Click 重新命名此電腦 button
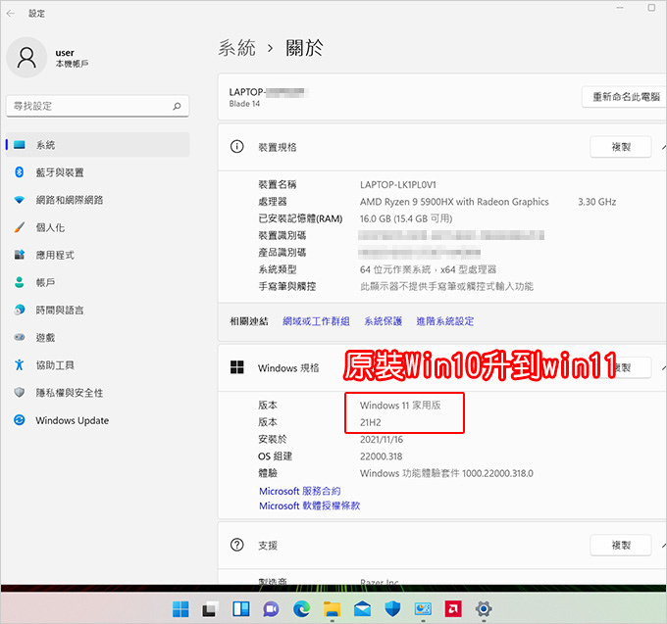Image resolution: width=667 pixels, height=624 pixels. [x=625, y=97]
